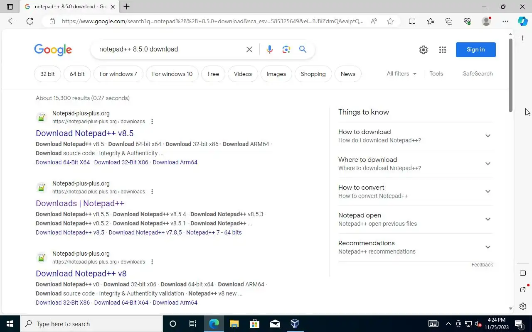Toggle the sidebar layout icon near bottom right
The width and height of the screenshot is (532, 332).
tap(523, 273)
